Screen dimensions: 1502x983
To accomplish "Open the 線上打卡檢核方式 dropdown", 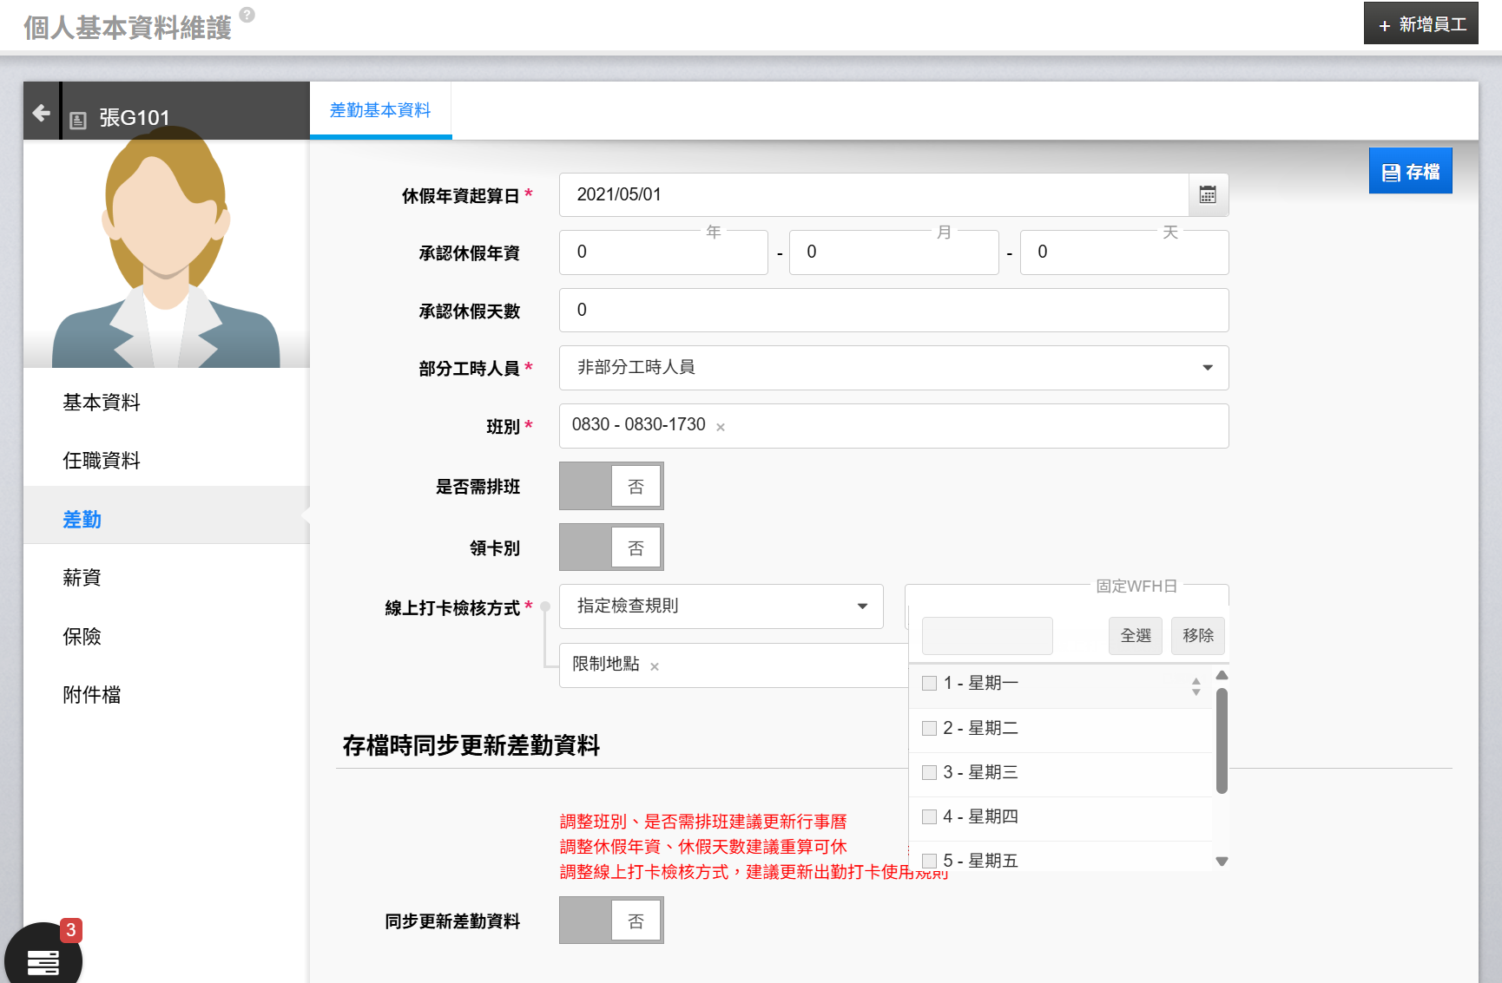I will (x=721, y=606).
